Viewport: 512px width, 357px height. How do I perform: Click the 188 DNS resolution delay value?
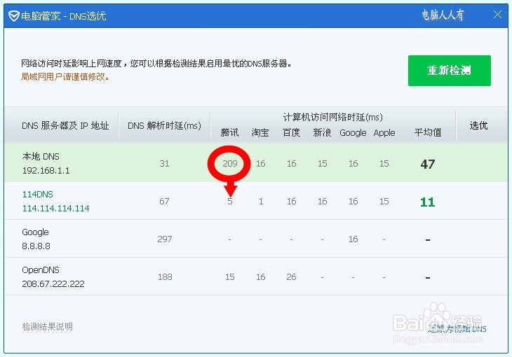[165, 276]
